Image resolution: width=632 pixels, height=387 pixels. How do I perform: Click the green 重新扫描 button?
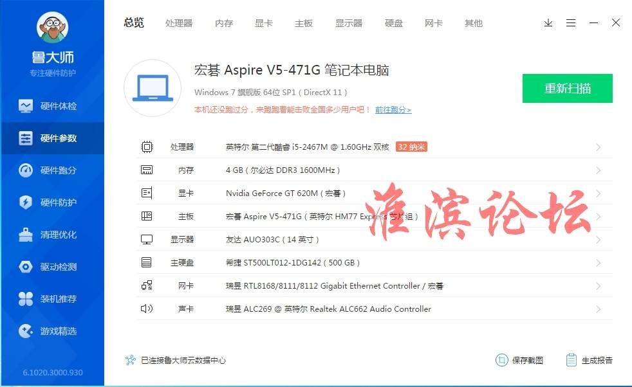(568, 88)
